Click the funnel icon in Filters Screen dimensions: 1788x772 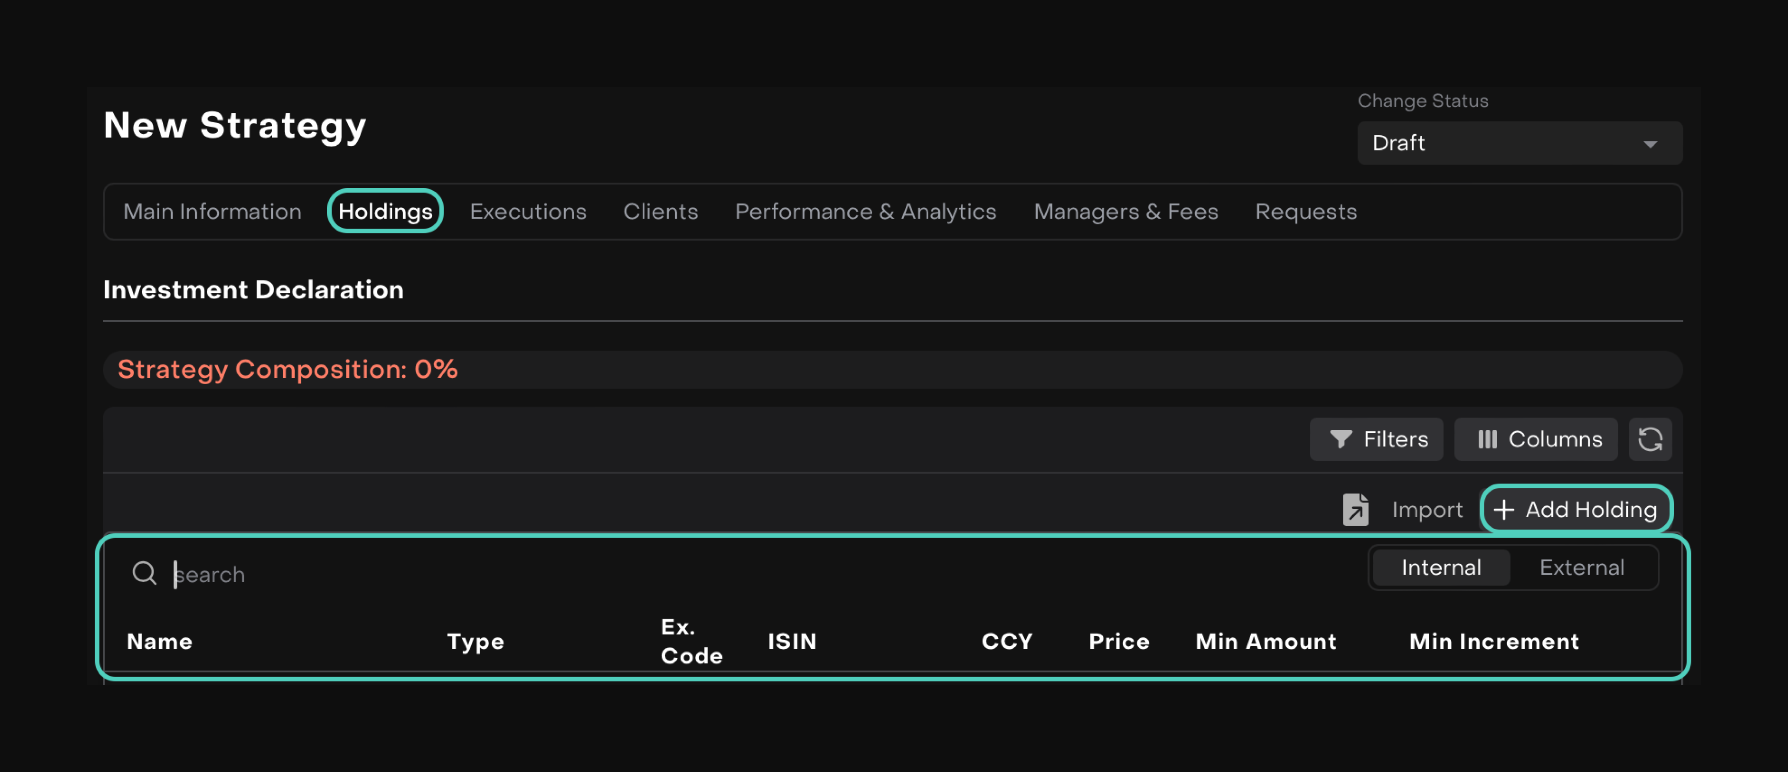(x=1340, y=439)
